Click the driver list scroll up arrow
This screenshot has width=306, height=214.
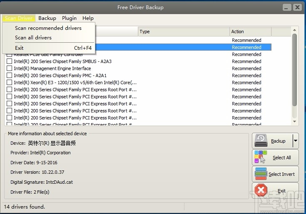[x=294, y=30]
